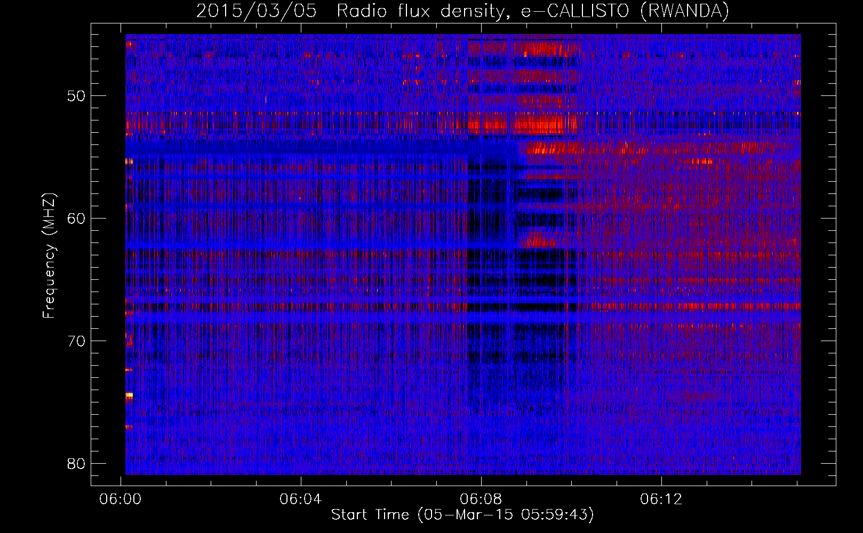Click the 06:12 time tick label
The image size is (863, 533).
click(x=661, y=499)
